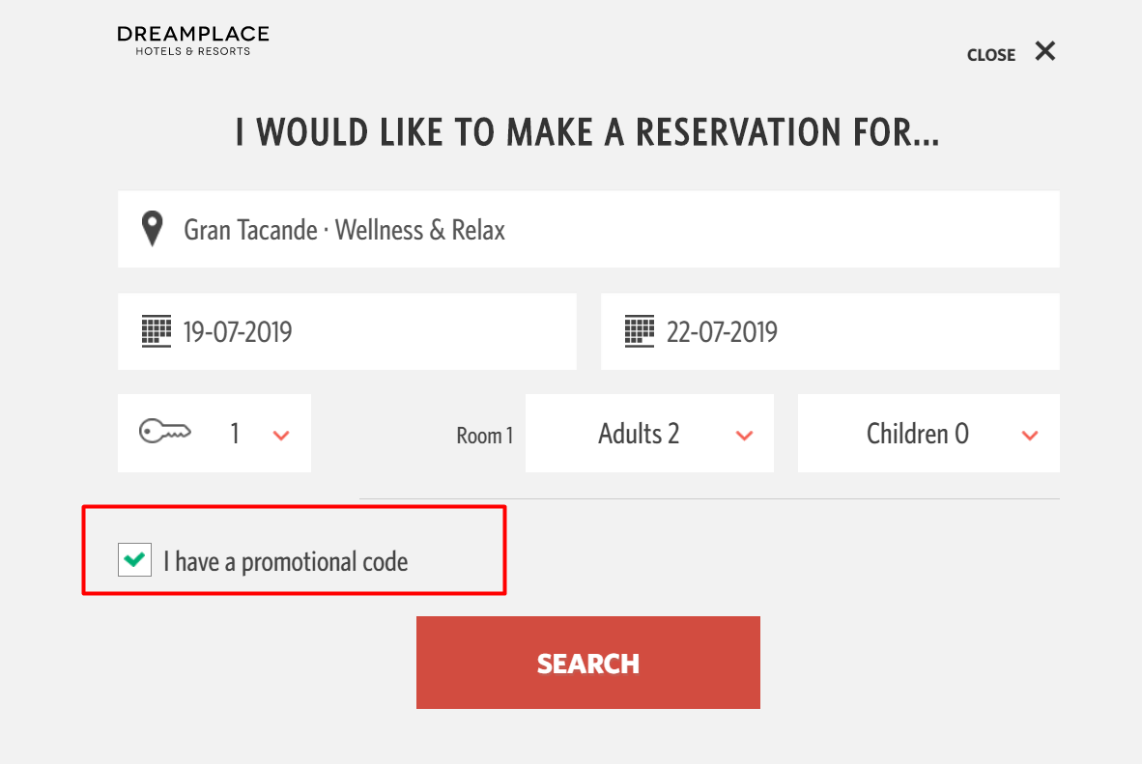Click the X close icon
1142x764 pixels.
[1044, 52]
